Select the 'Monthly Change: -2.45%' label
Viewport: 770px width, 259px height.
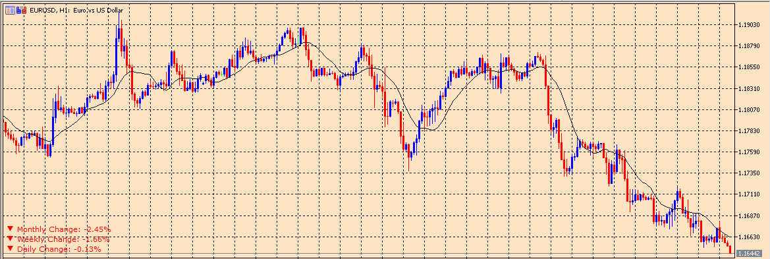pyautogui.click(x=64, y=229)
